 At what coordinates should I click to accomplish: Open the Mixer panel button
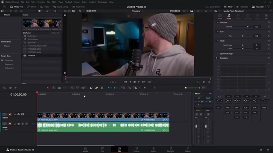[x=228, y=7]
